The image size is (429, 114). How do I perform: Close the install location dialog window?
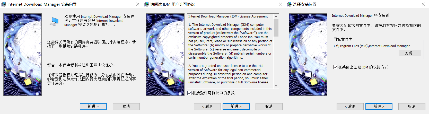click(x=423, y=4)
